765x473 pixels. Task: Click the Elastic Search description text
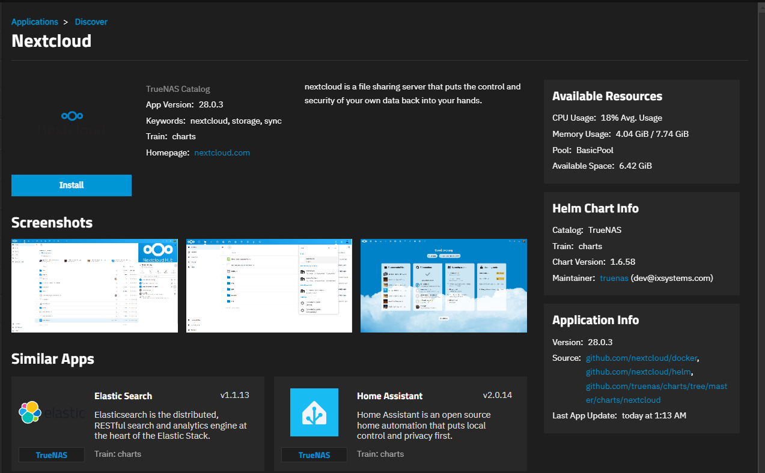click(171, 426)
